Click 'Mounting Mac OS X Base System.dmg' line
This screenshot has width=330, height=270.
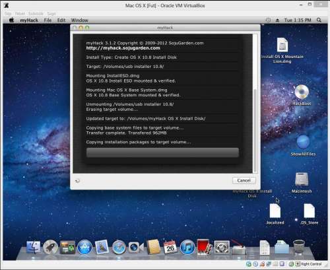click(127, 90)
